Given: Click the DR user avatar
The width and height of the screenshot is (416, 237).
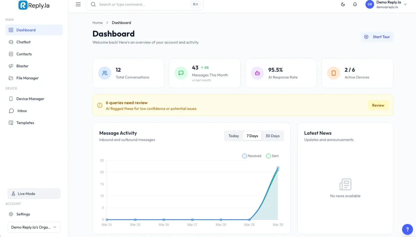Looking at the screenshot, I should pyautogui.click(x=370, y=4).
